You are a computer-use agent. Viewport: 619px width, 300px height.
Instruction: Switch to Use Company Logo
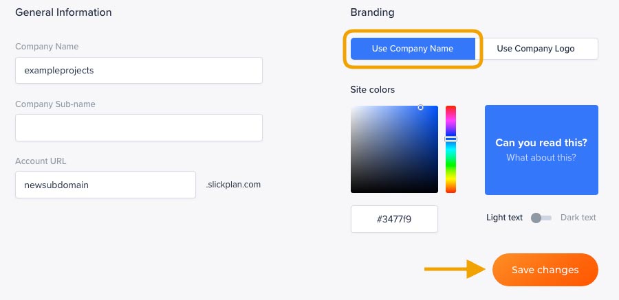tap(536, 49)
